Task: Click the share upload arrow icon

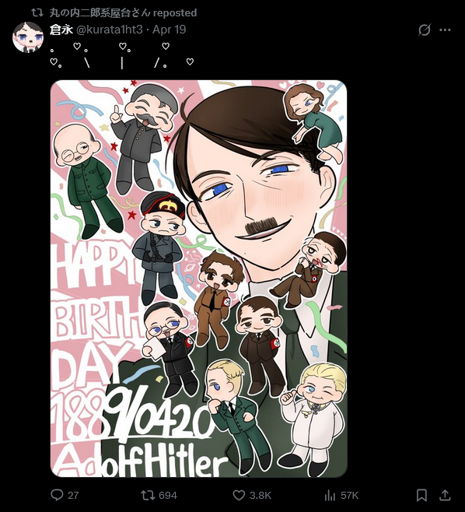Action: [445, 496]
